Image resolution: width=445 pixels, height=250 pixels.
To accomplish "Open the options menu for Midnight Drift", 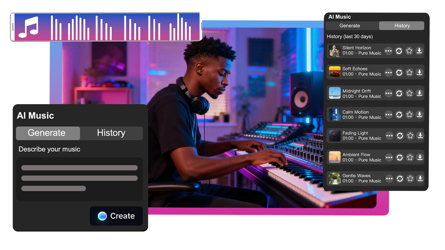I will (x=388, y=93).
